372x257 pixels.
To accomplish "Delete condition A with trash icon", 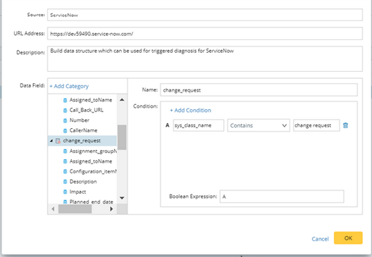I will pos(345,125).
